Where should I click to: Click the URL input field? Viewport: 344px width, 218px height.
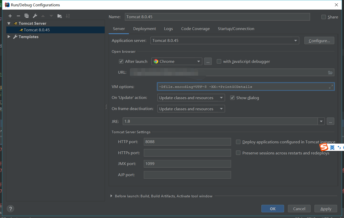pos(232,72)
